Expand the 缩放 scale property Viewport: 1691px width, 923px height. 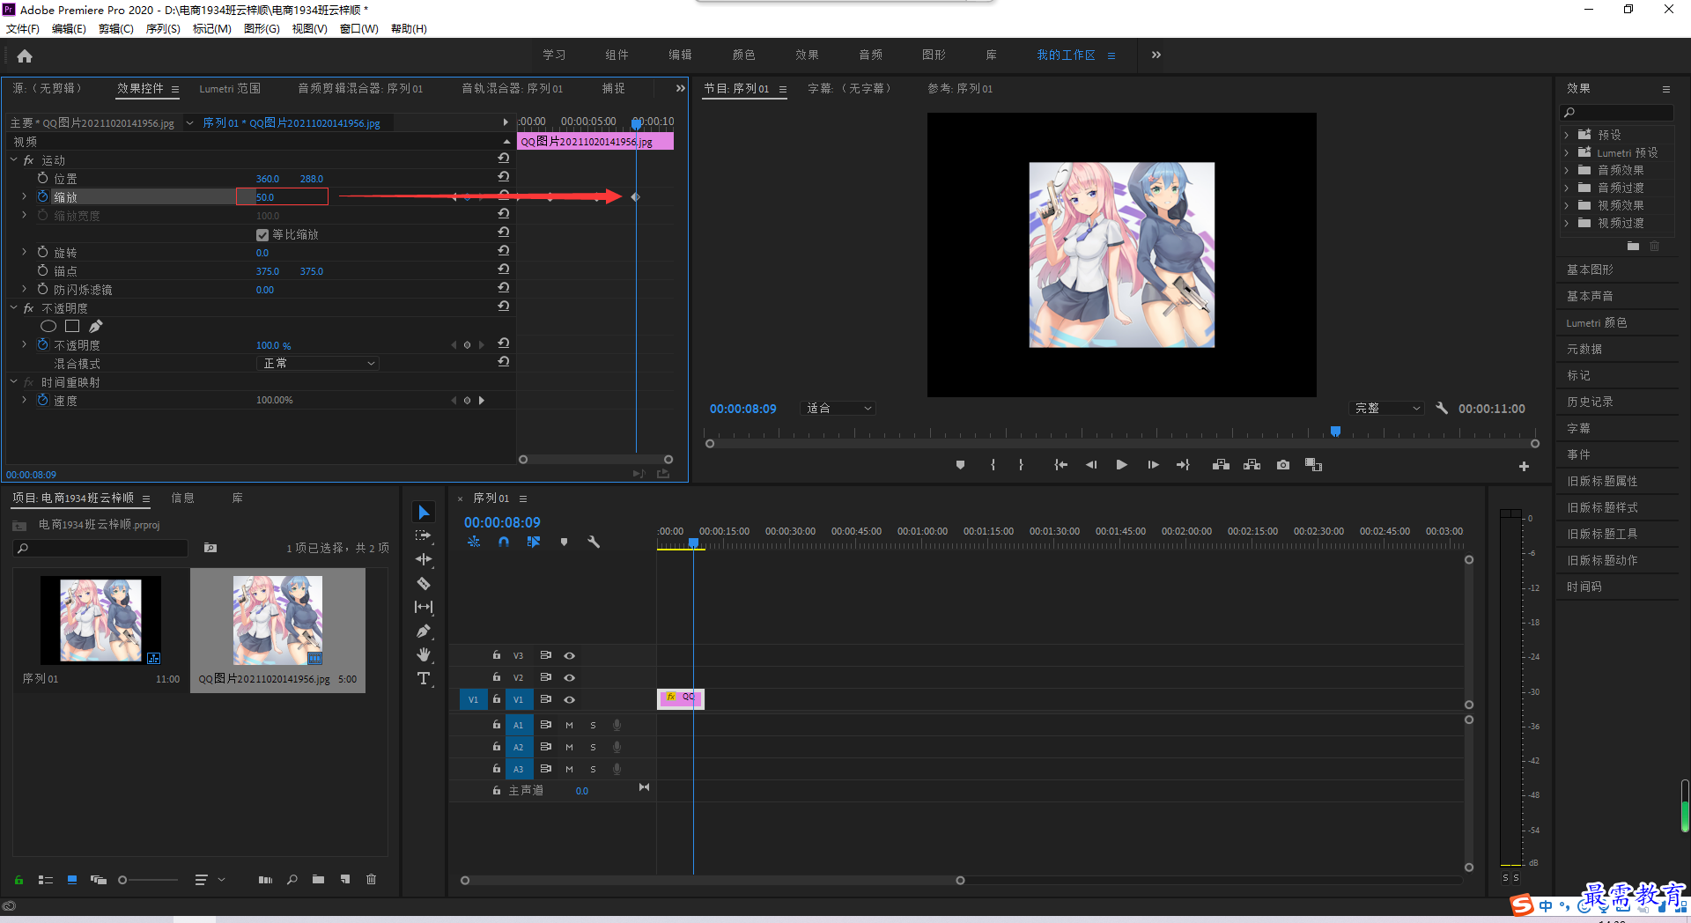[x=24, y=196]
